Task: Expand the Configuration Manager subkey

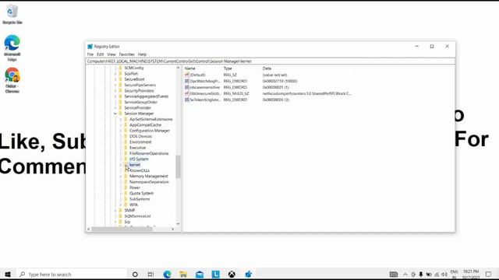Action: [x=121, y=131]
